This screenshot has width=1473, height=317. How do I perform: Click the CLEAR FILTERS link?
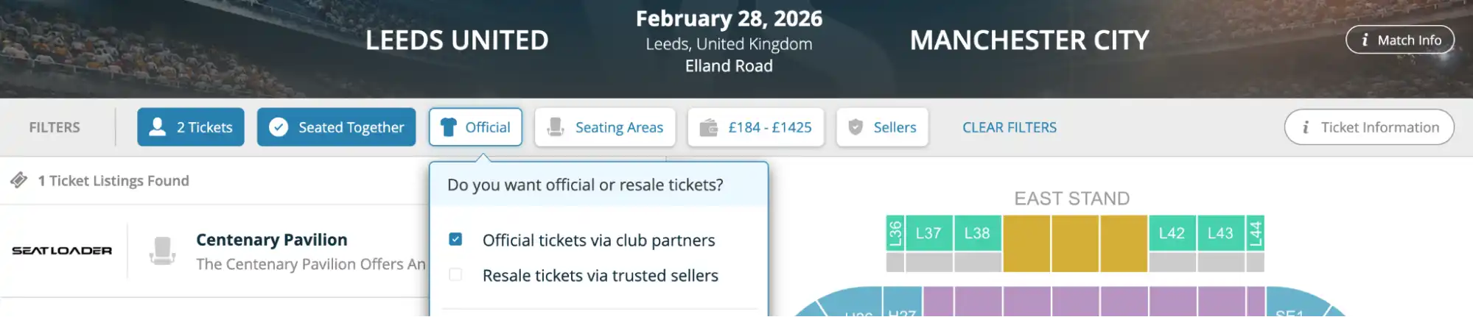click(1009, 127)
